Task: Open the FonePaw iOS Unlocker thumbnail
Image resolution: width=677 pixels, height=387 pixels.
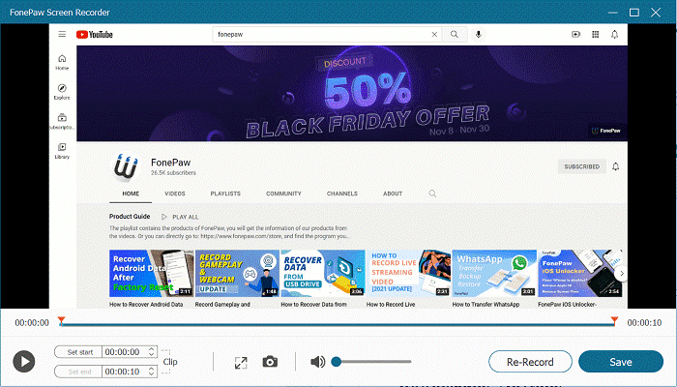Action: pyautogui.click(x=580, y=273)
